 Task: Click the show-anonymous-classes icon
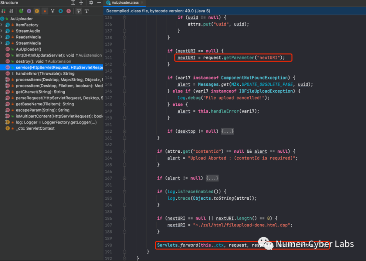[52, 11]
